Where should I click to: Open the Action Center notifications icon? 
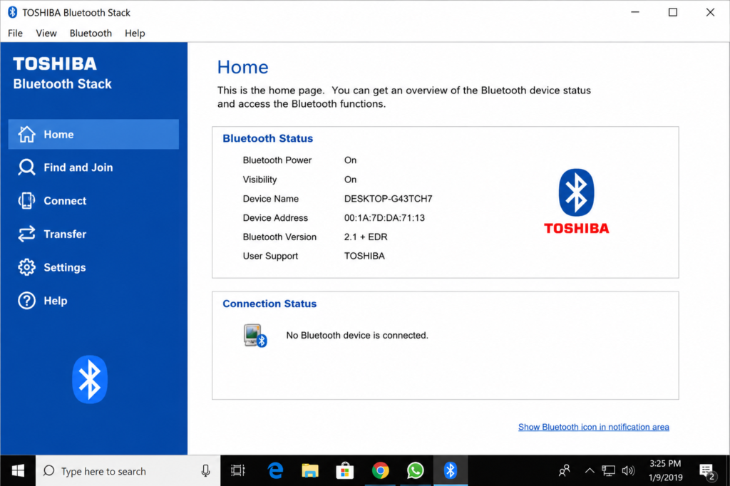click(x=707, y=471)
